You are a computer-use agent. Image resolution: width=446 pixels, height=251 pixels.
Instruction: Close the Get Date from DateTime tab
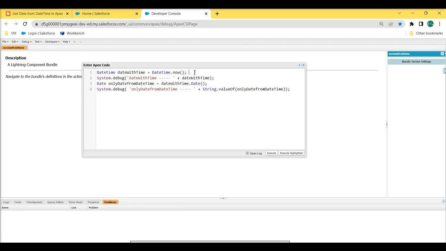point(68,14)
